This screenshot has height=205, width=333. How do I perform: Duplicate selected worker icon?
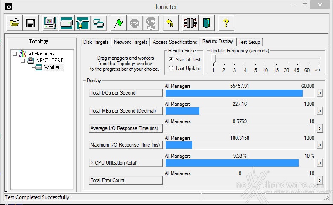99,23
